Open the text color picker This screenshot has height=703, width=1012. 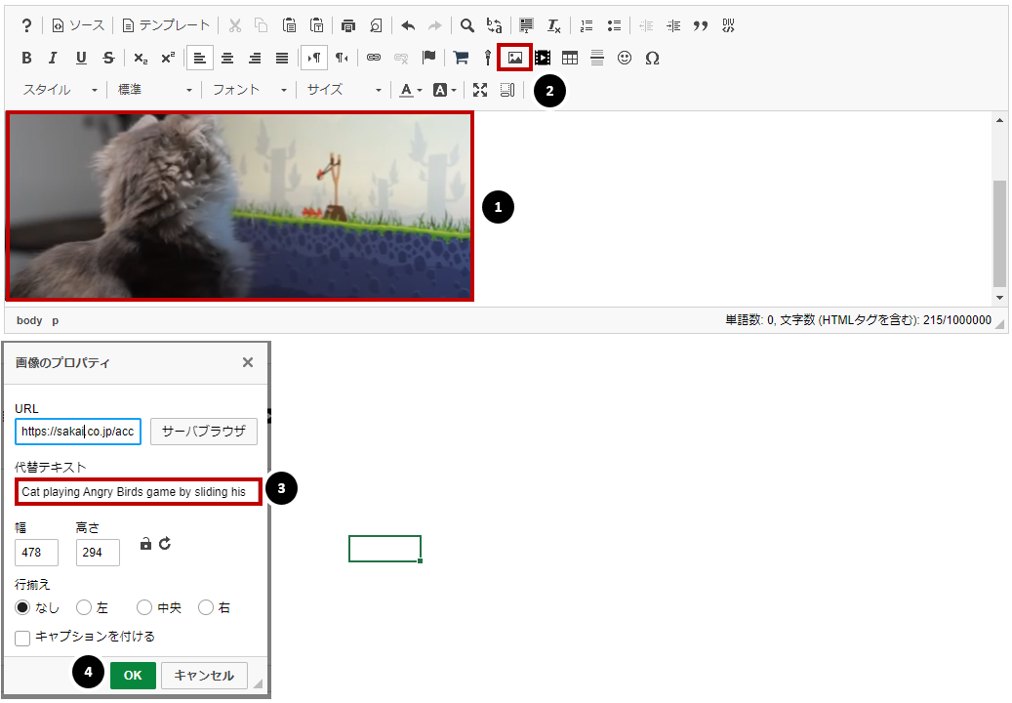[411, 90]
